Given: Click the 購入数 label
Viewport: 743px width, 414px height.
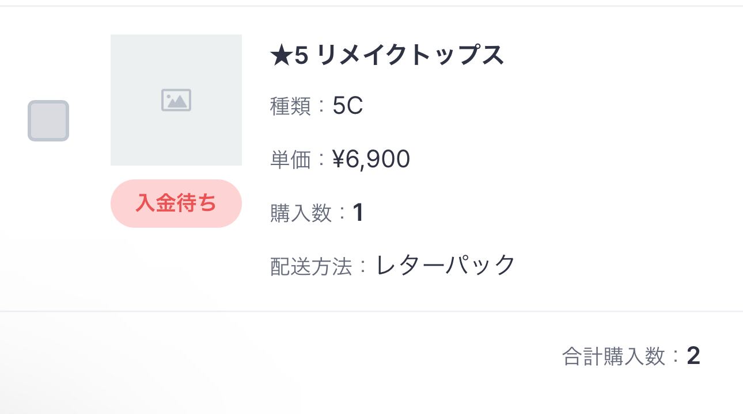Looking at the screenshot, I should (301, 213).
